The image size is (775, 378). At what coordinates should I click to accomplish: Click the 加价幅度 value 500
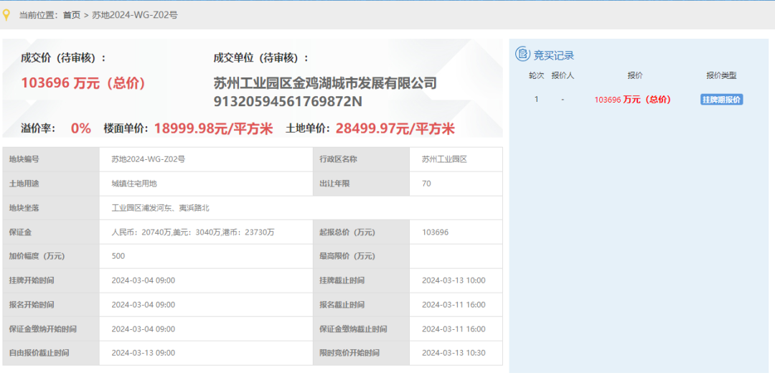point(118,256)
